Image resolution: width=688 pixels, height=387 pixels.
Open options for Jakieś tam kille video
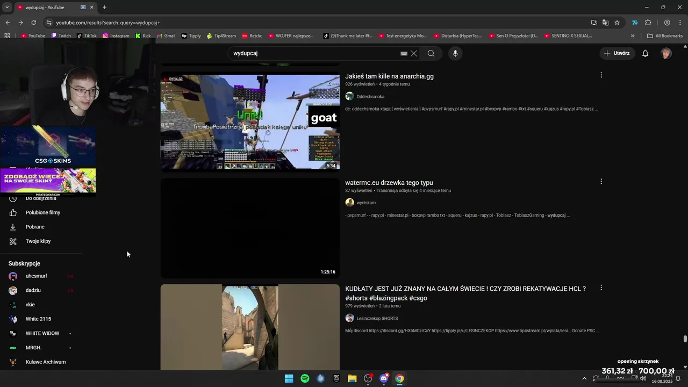pos(601,75)
